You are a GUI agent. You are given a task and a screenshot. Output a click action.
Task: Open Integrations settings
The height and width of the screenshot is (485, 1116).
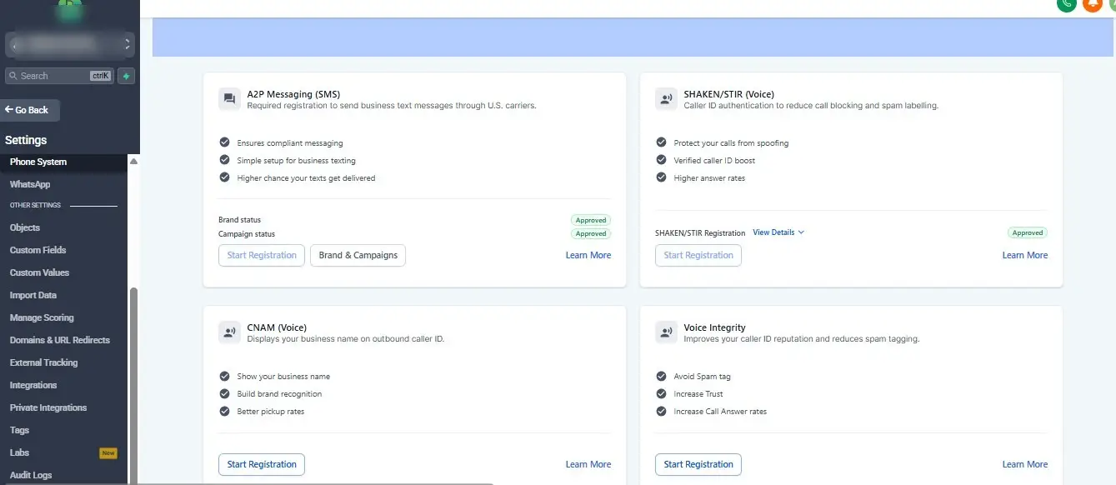pyautogui.click(x=33, y=385)
